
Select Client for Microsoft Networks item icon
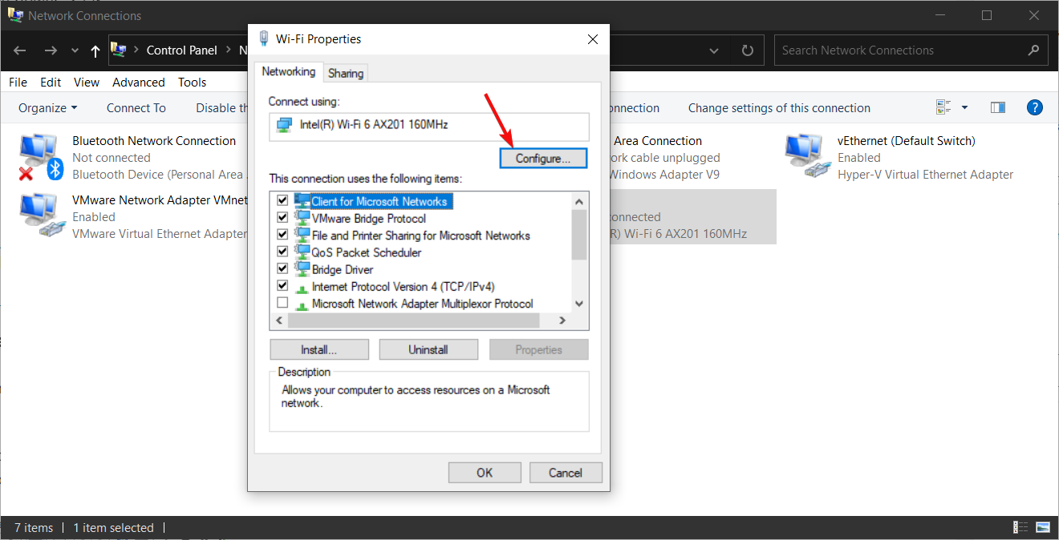tap(302, 200)
